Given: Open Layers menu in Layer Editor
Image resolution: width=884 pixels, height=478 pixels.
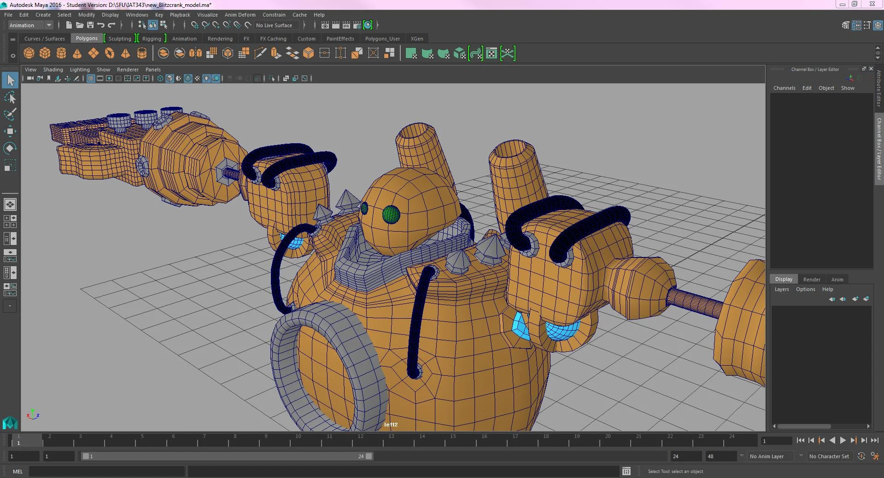Looking at the screenshot, I should coord(782,289).
